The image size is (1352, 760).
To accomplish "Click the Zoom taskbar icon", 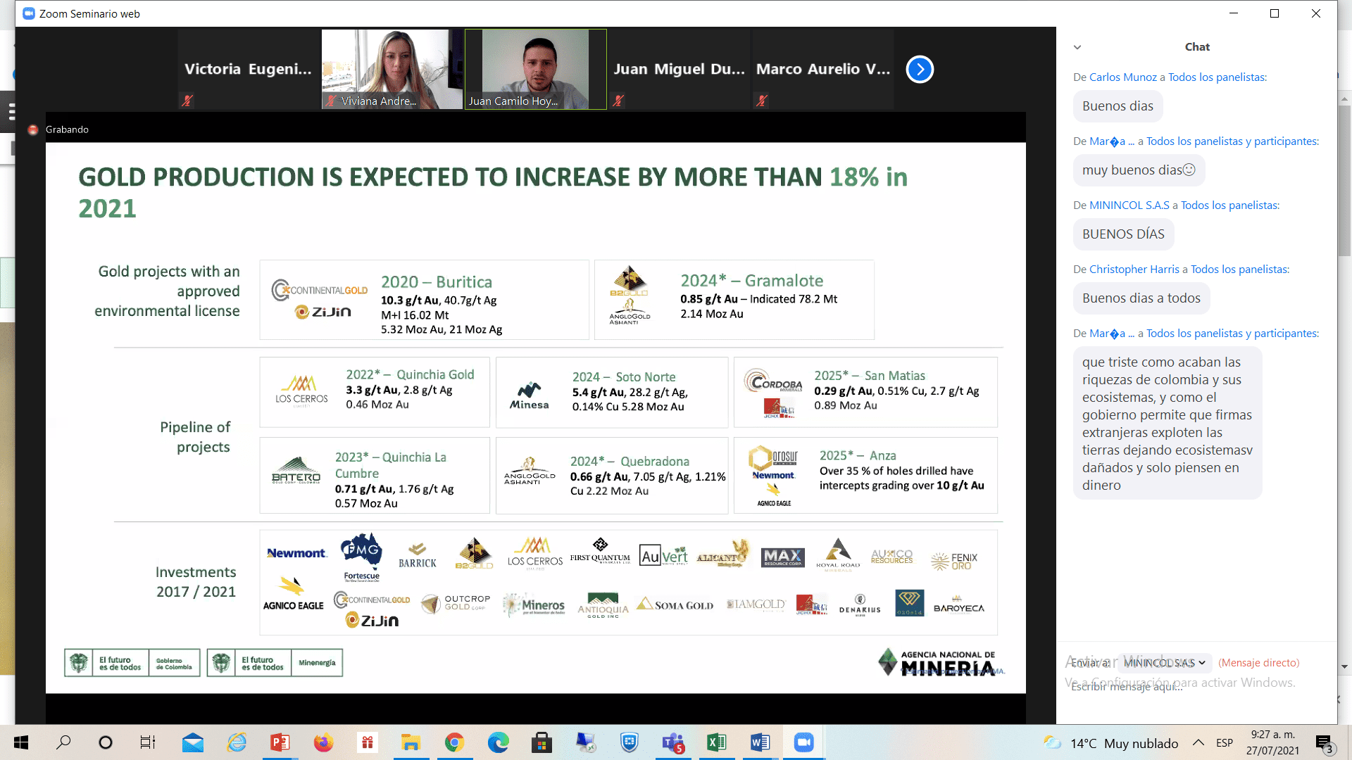I will (803, 742).
